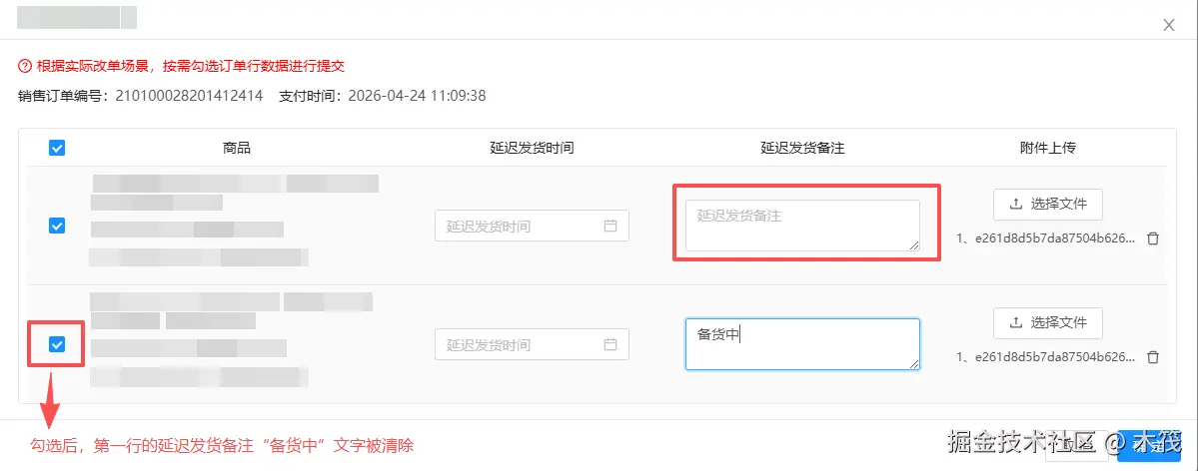Click calendar icon in first row date field

pos(610,227)
